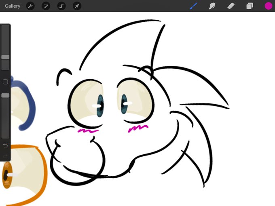This screenshot has width=275, height=206.
Task: Open the Layers panel
Action: pos(250,6)
